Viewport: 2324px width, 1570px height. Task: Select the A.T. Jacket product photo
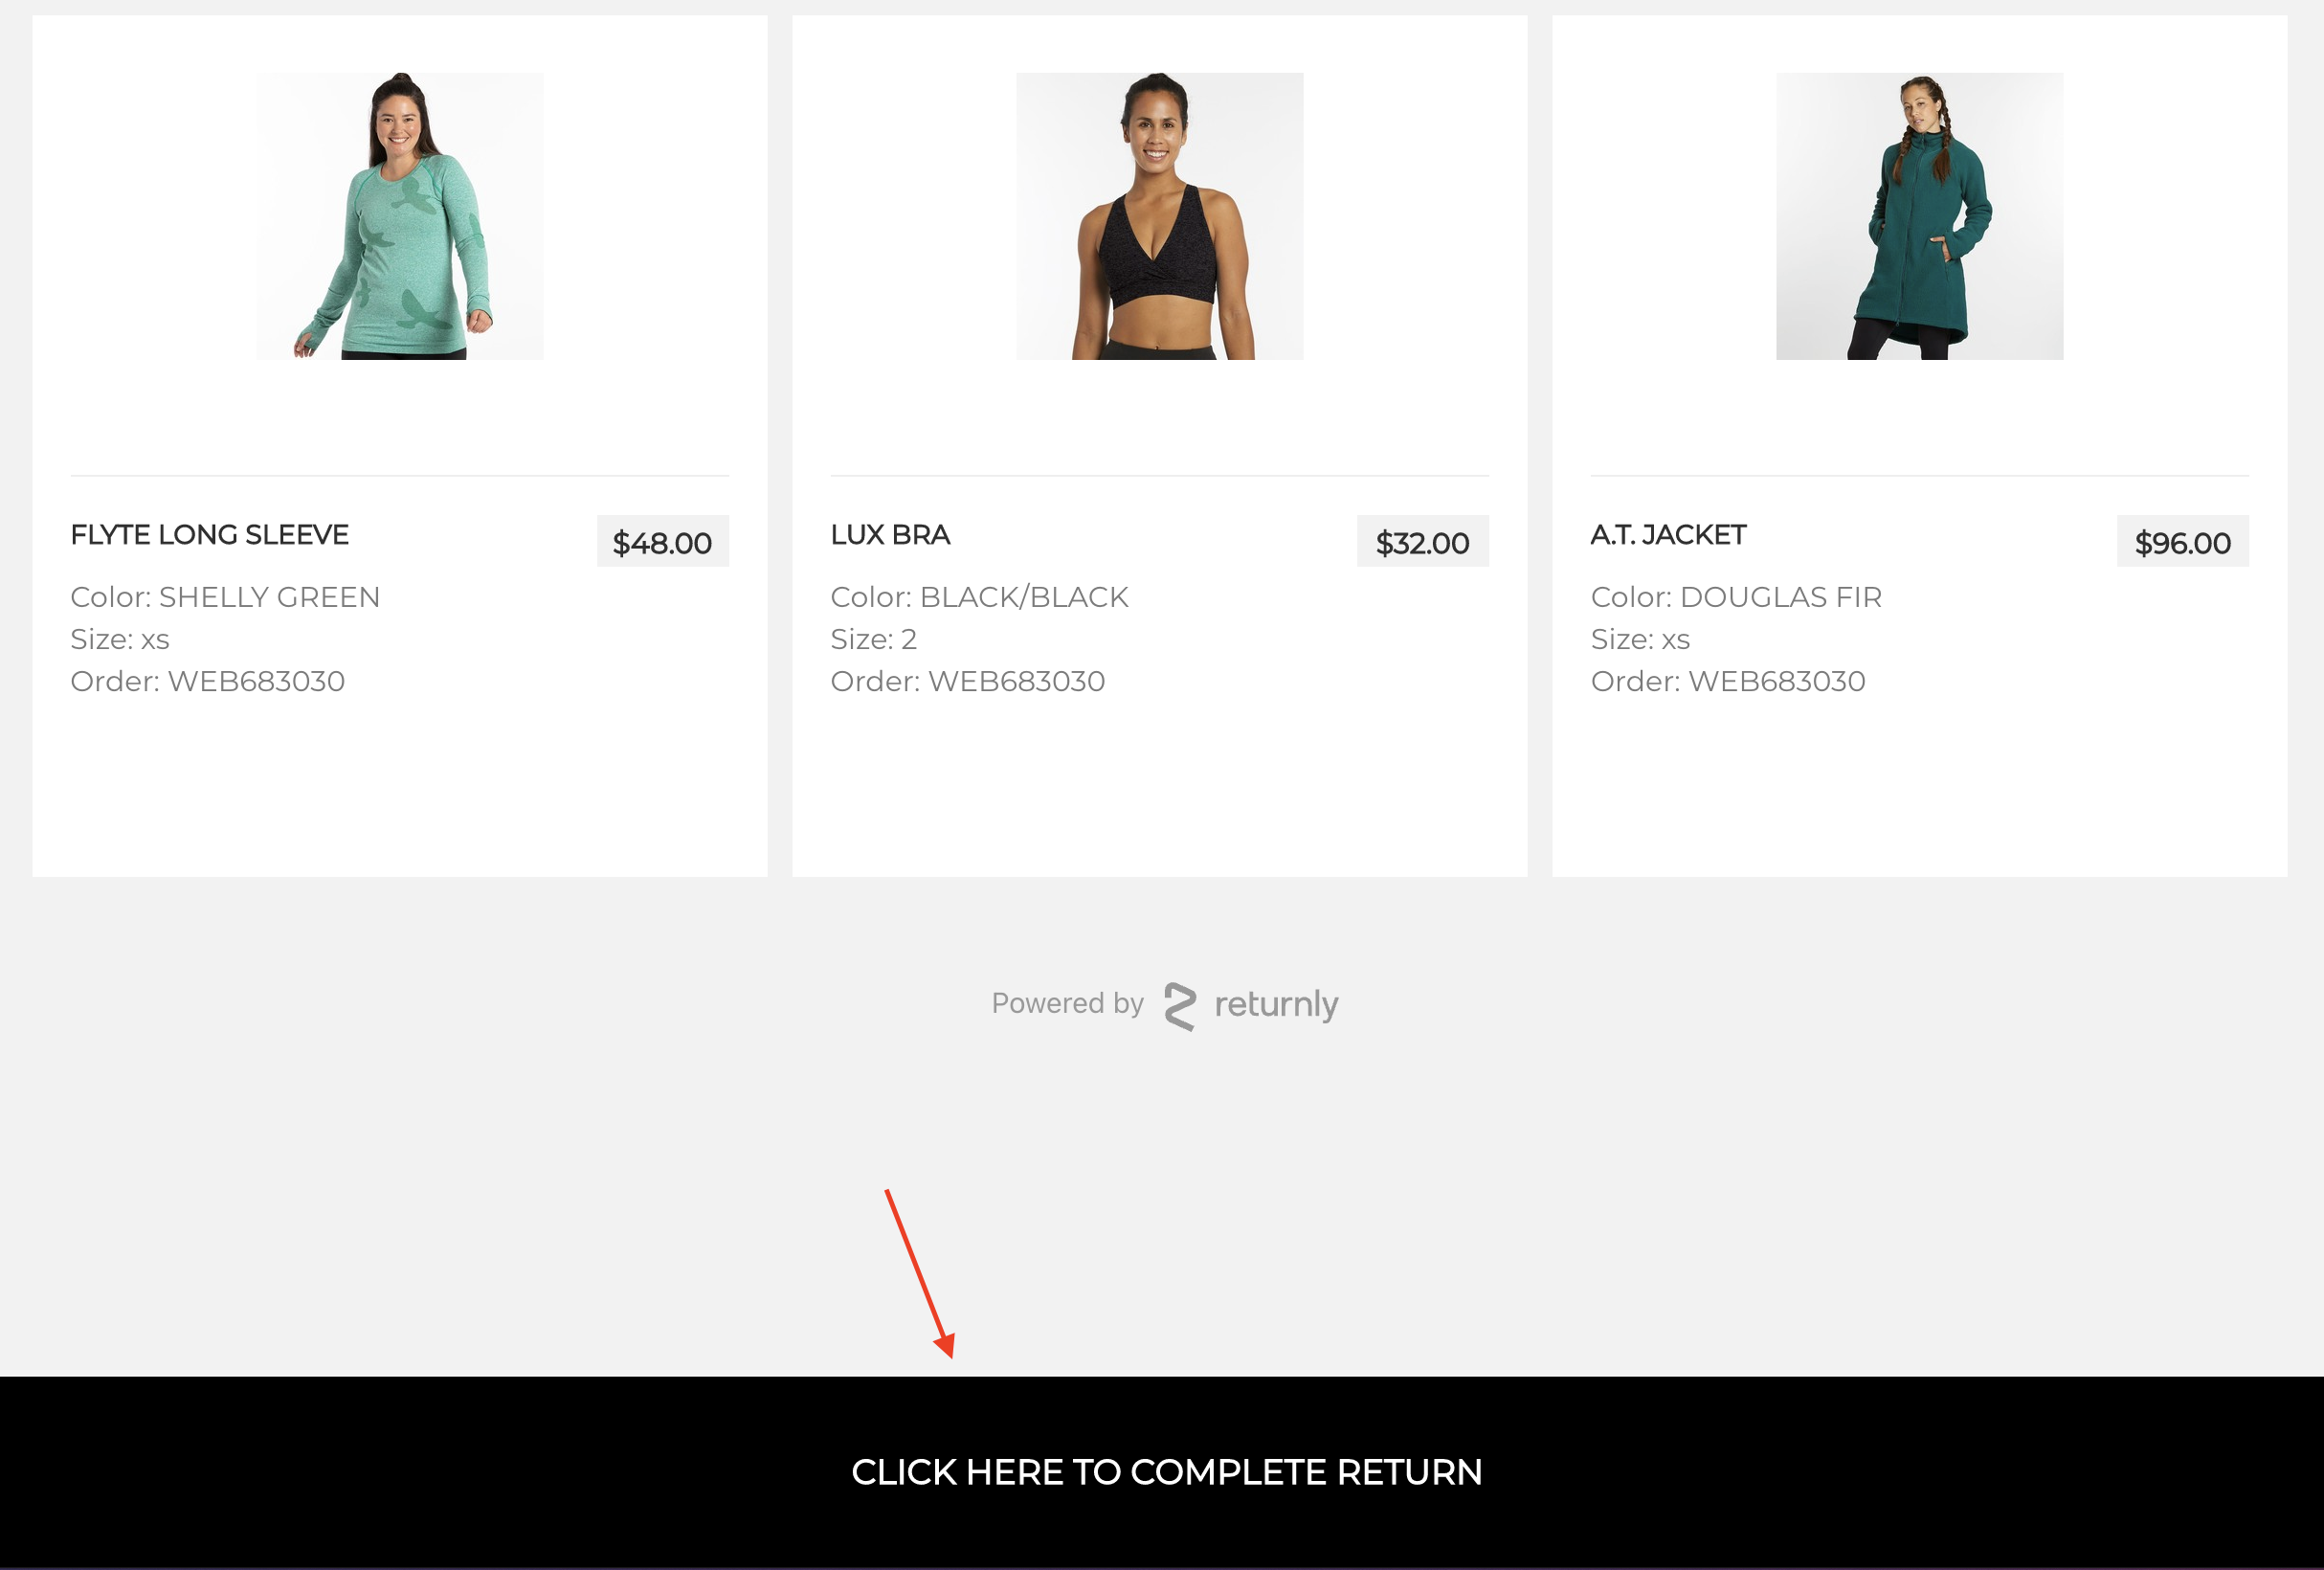[x=1919, y=216]
